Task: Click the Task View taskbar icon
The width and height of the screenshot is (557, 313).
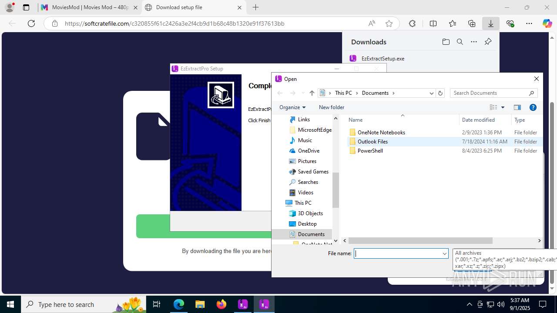Action: pyautogui.click(x=157, y=304)
